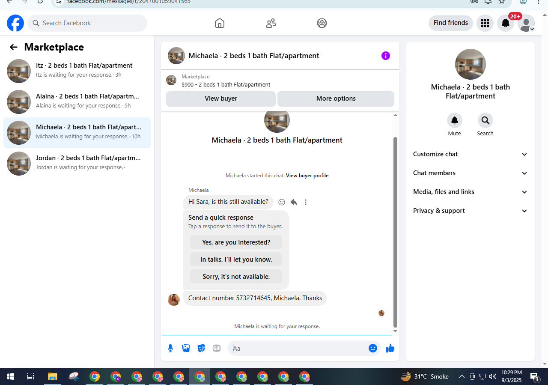Expand the Chat members section
Screen dimensions: 548x385
coord(471,173)
